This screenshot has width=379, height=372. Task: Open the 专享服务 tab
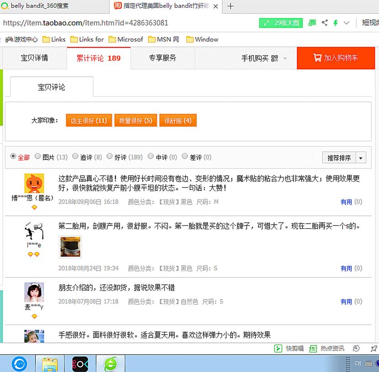point(163,58)
